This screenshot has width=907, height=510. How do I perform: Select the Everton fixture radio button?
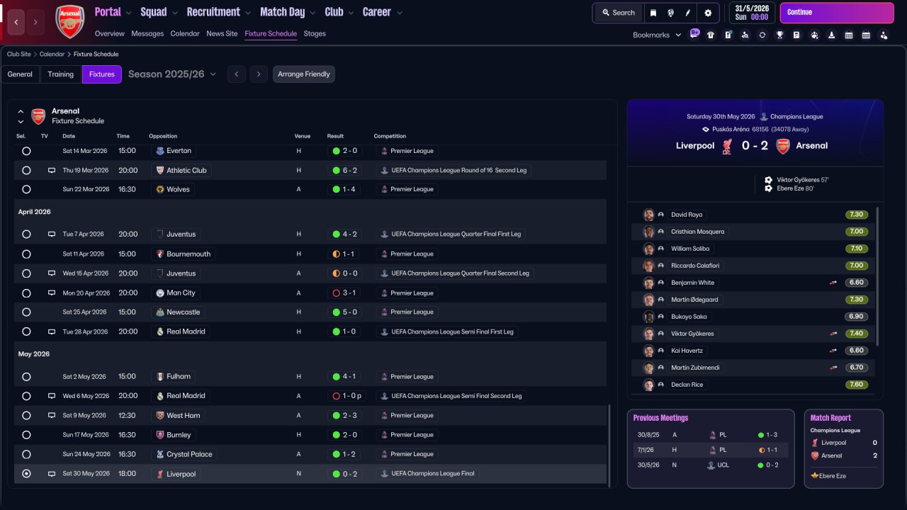26,151
